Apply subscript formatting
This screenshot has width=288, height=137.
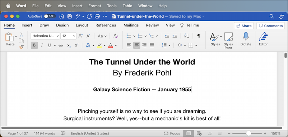pos(69,45)
